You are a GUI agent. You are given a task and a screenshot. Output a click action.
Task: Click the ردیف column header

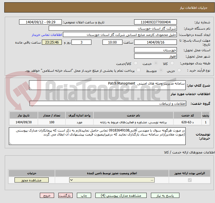coord(206,115)
